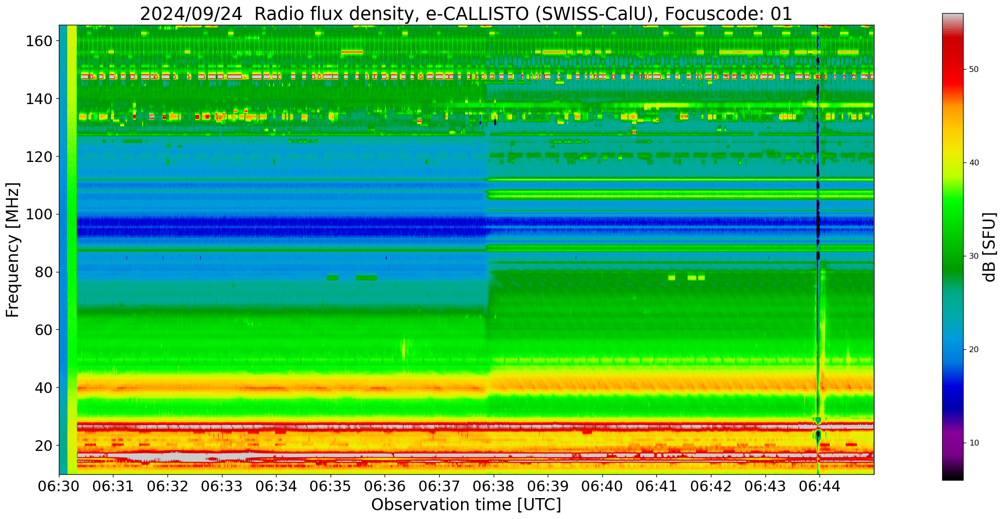
Task: Click the 06:33 time tick label
Action: click(223, 485)
